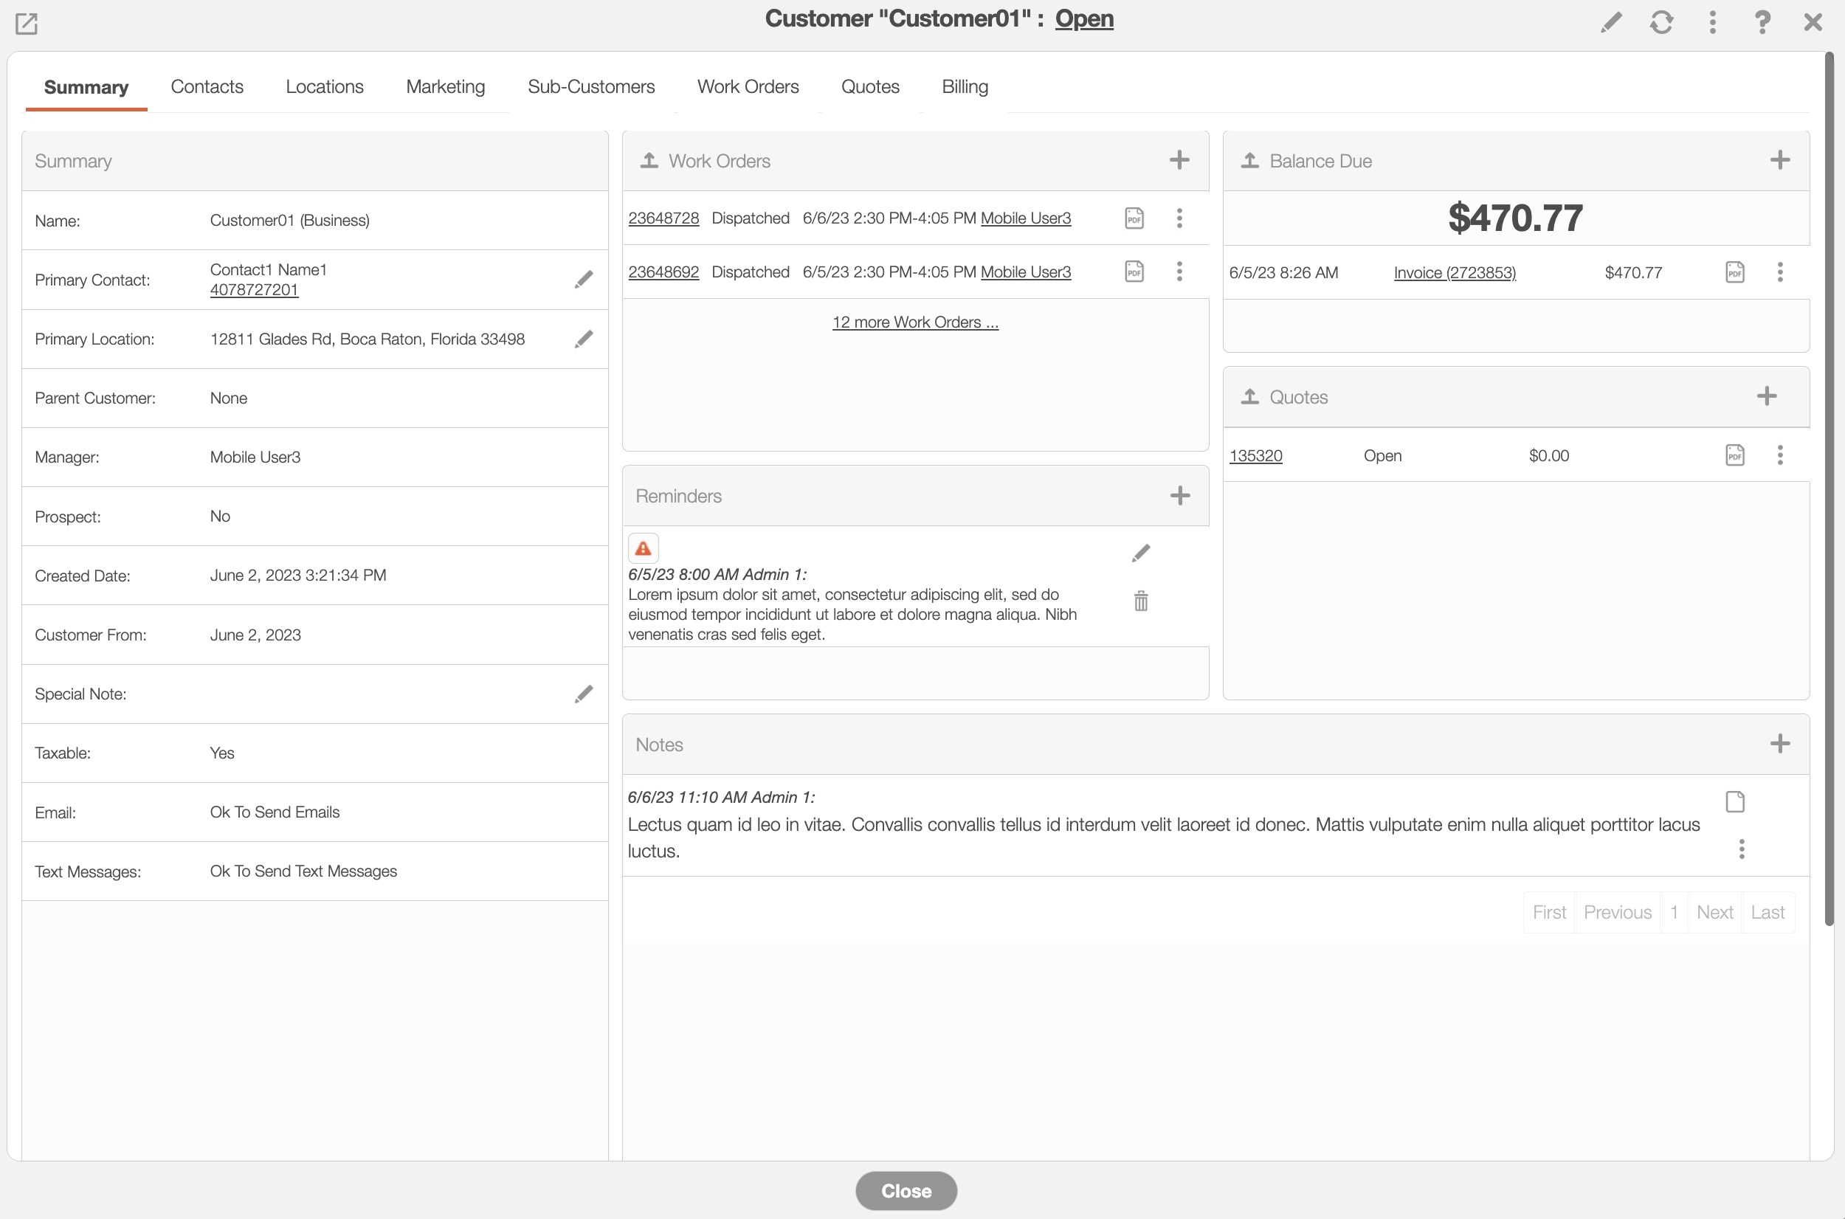
Task: Delete the reminder using trash icon
Action: pyautogui.click(x=1141, y=601)
